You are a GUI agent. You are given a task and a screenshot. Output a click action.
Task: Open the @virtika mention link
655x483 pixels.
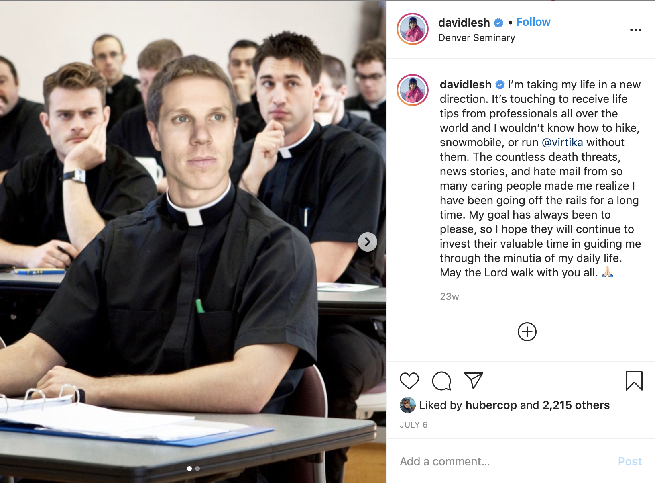tap(562, 142)
